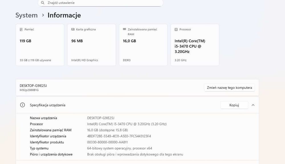285x164 pixels.
Task: Click the search magnifier icon
Action: (x=42, y=3)
